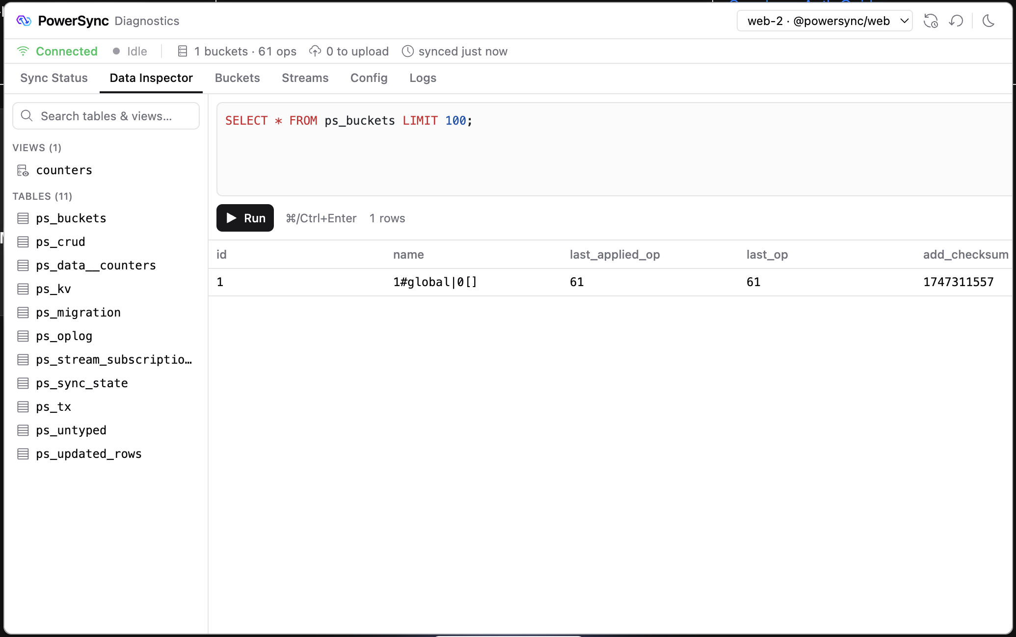This screenshot has width=1016, height=637.
Task: Click the cloud upload icon
Action: (315, 51)
